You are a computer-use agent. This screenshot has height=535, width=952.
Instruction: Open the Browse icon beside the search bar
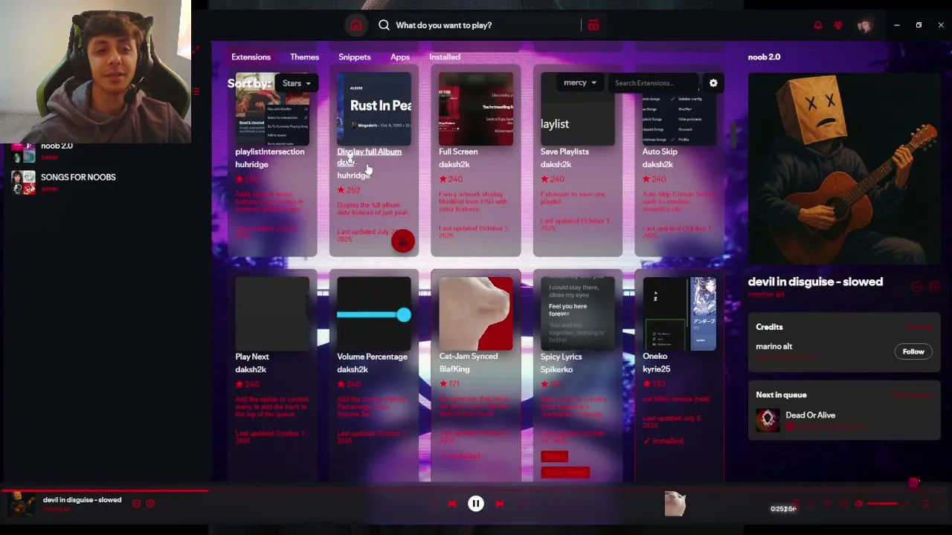tap(594, 25)
